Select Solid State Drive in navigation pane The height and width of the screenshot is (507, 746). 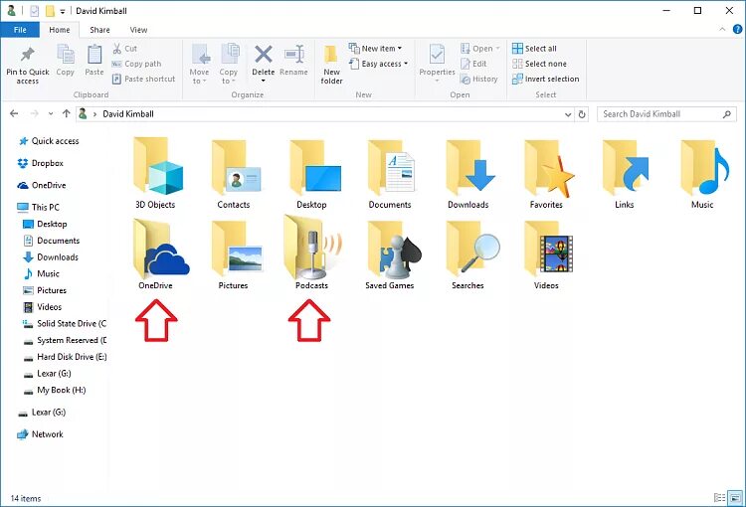pyautogui.click(x=65, y=323)
